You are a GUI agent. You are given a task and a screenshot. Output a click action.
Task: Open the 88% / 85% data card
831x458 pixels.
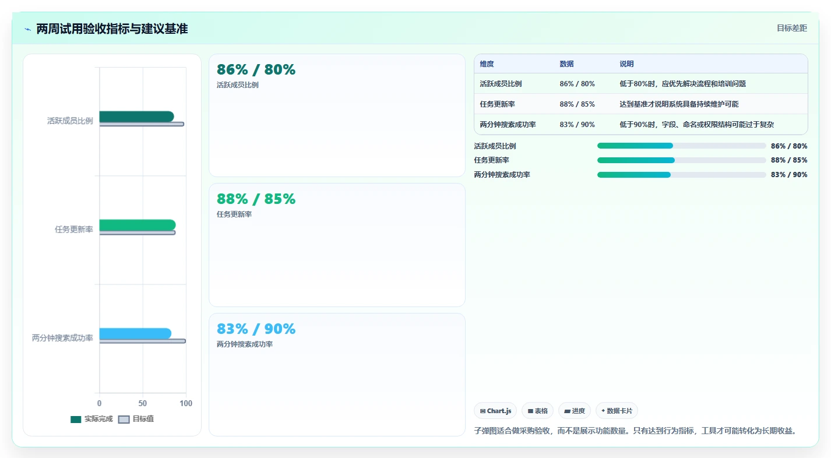(337, 245)
